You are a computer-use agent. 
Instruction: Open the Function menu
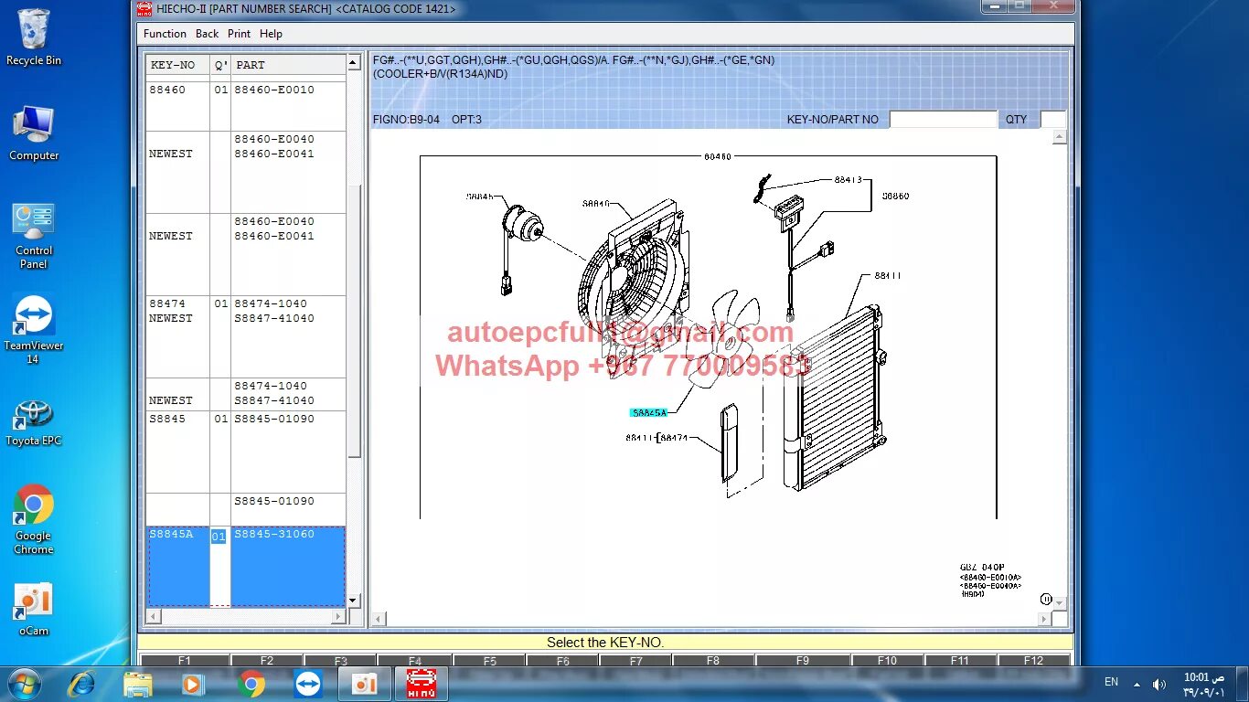[x=165, y=34]
